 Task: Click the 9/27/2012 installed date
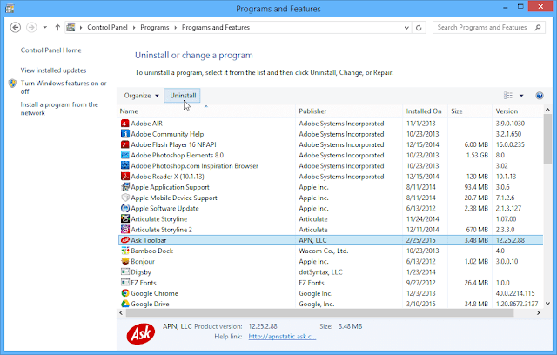420,283
